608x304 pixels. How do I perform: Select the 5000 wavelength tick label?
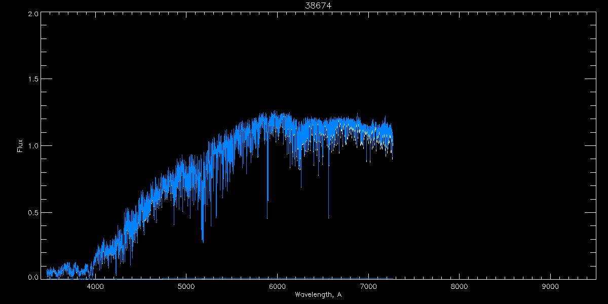(186, 286)
